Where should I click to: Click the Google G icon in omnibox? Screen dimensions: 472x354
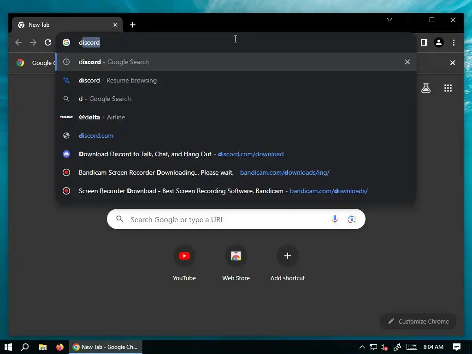coord(66,42)
